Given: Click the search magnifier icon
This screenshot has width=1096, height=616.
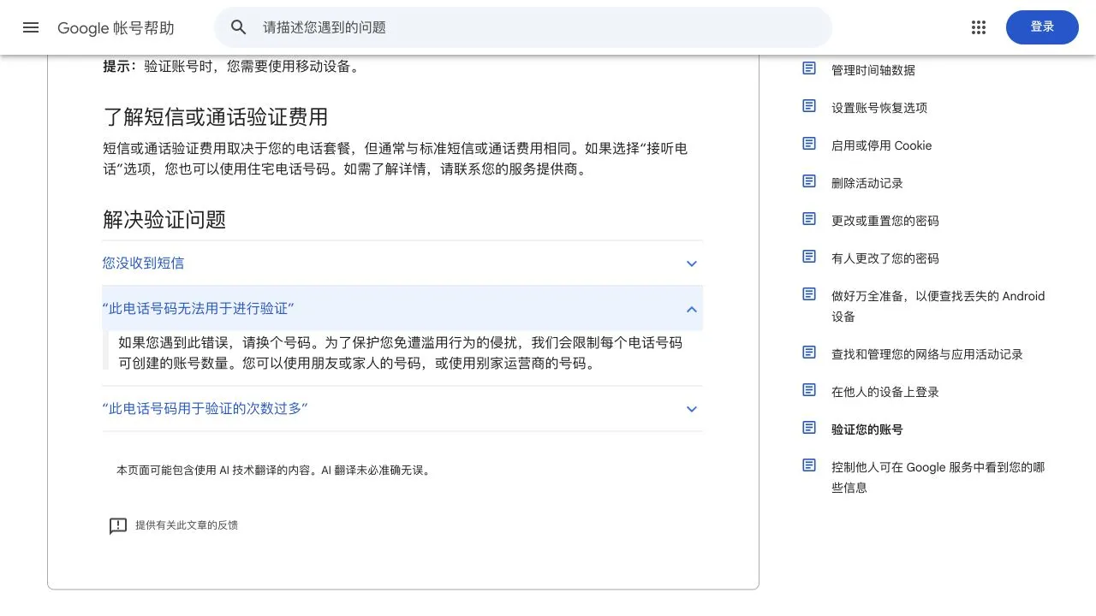Looking at the screenshot, I should tap(239, 27).
